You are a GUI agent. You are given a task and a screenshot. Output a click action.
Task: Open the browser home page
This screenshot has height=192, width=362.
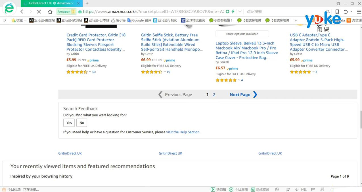click(x=50, y=12)
